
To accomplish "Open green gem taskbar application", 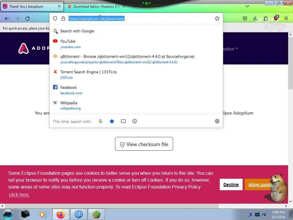I will tap(96, 214).
